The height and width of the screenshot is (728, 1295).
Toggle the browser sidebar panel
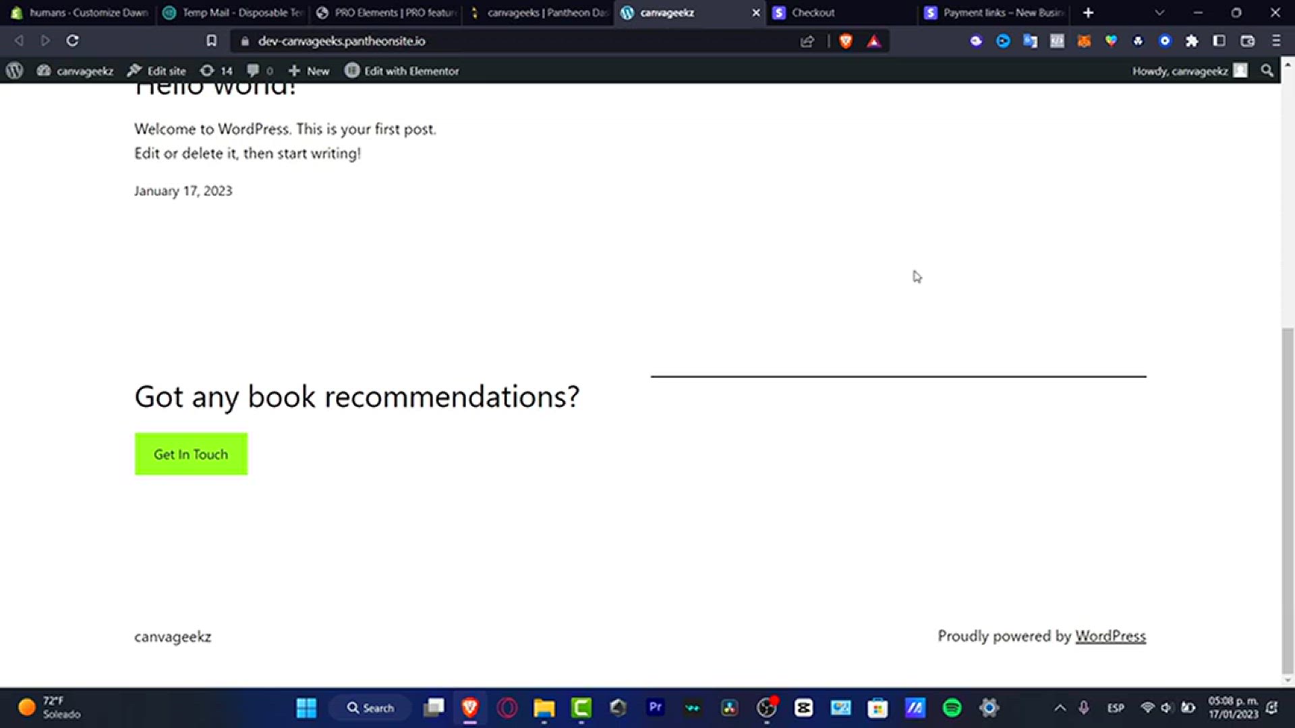tap(1219, 41)
